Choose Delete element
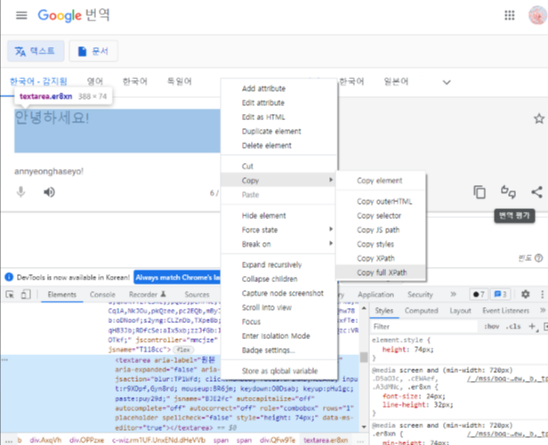Image resolution: width=548 pixels, height=445 pixels. coord(279,145)
